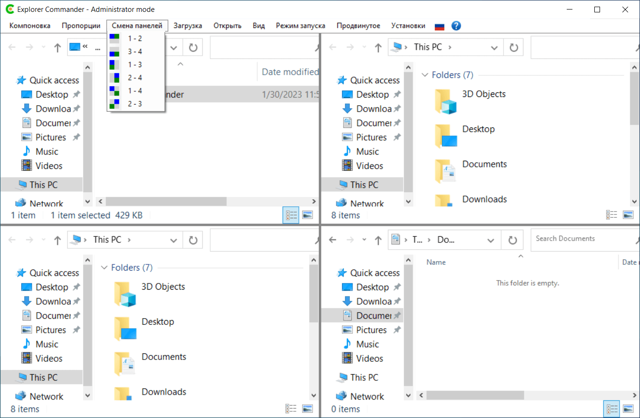The height and width of the screenshot is (418, 640).
Task: Click the Russian flag language icon
Action: 440,26
